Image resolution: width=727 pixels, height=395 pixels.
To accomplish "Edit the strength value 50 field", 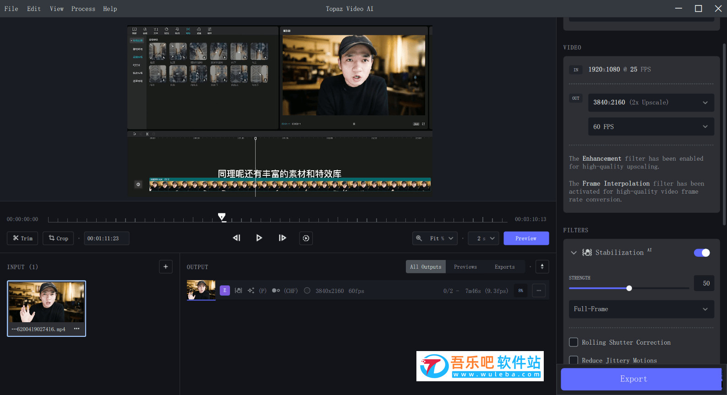I will tap(704, 283).
